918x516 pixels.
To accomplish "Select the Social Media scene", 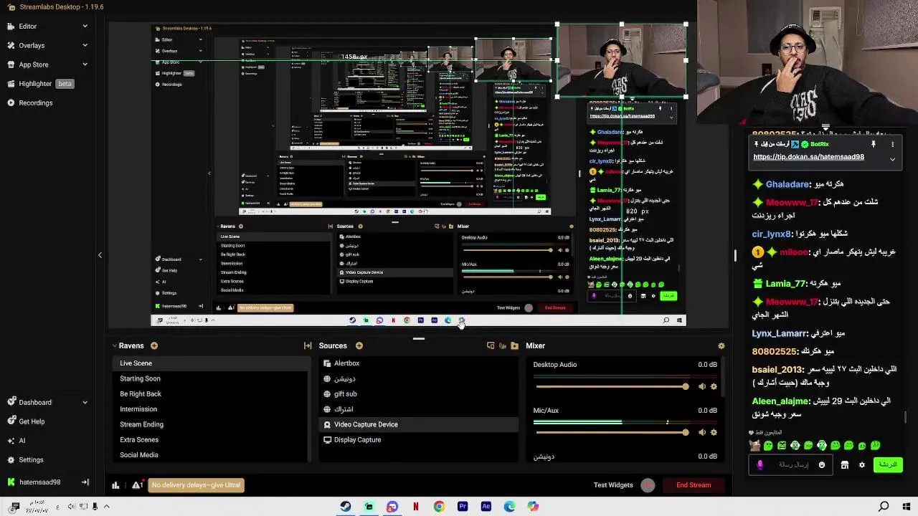I will (211, 455).
